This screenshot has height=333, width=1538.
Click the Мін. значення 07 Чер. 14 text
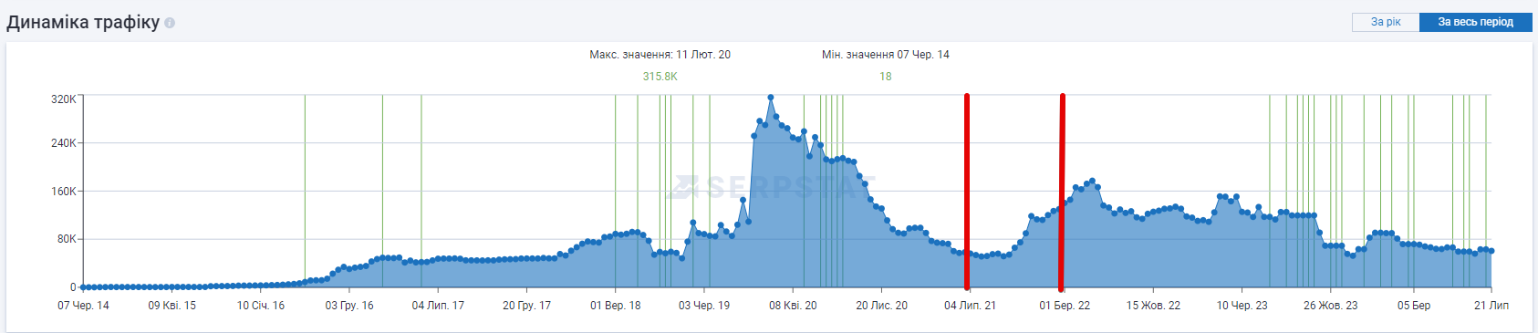(x=885, y=55)
